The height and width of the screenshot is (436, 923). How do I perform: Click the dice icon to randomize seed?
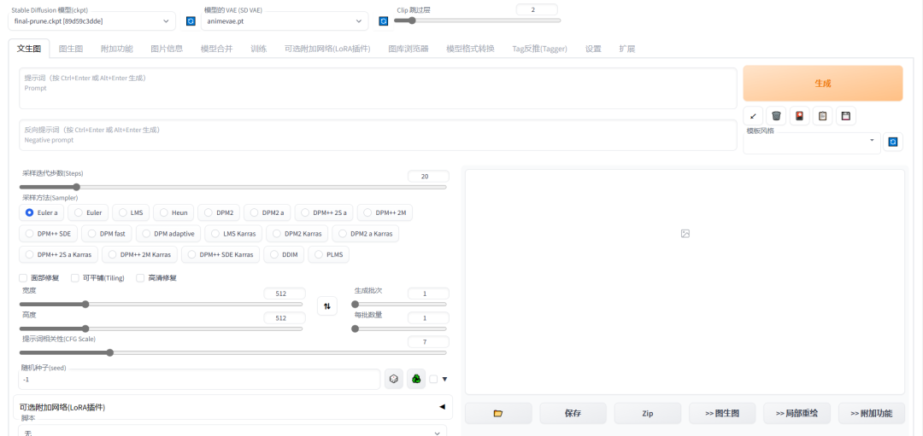(x=393, y=379)
